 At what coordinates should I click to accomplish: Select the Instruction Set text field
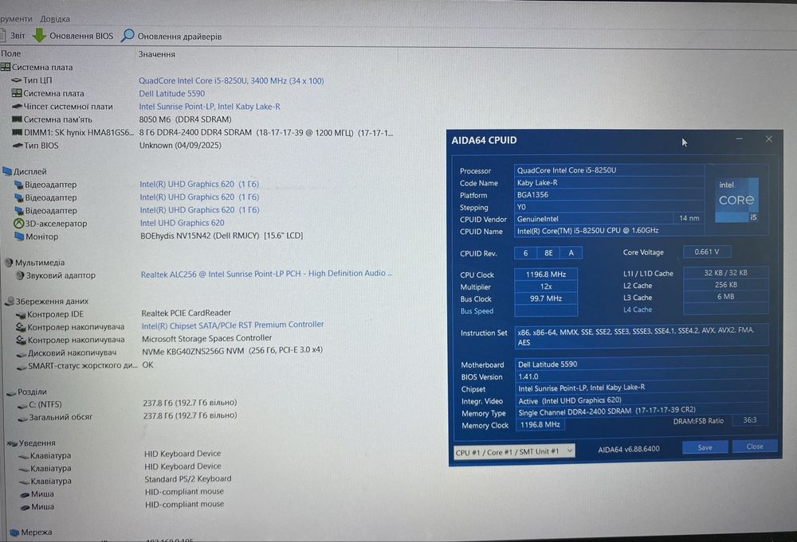[x=642, y=336]
